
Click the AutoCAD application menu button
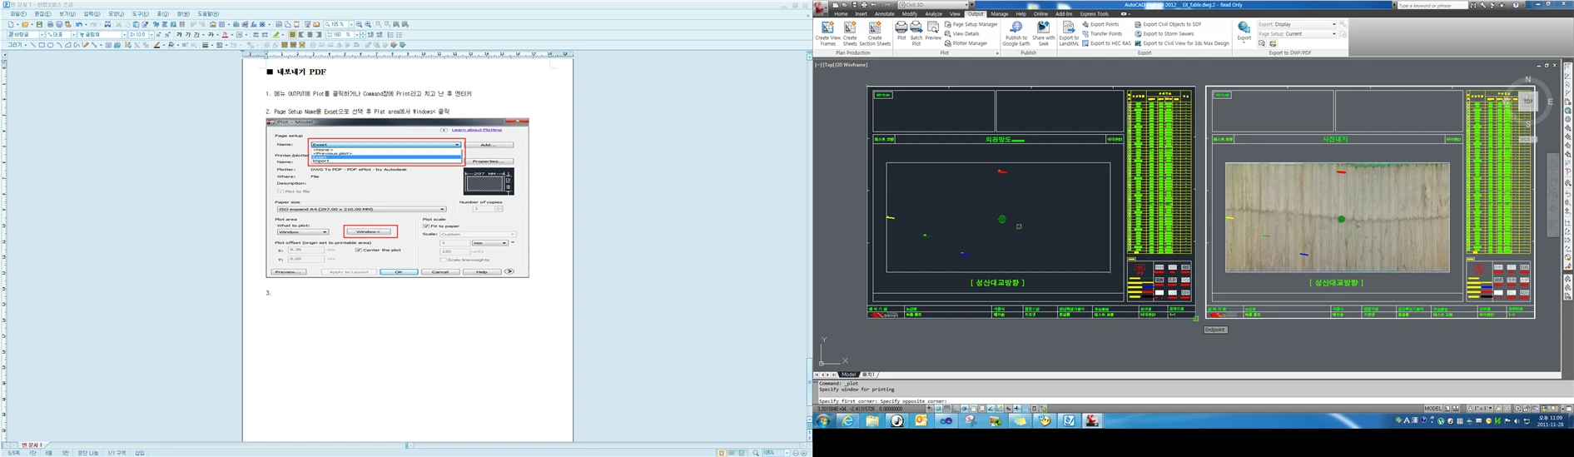822,7
